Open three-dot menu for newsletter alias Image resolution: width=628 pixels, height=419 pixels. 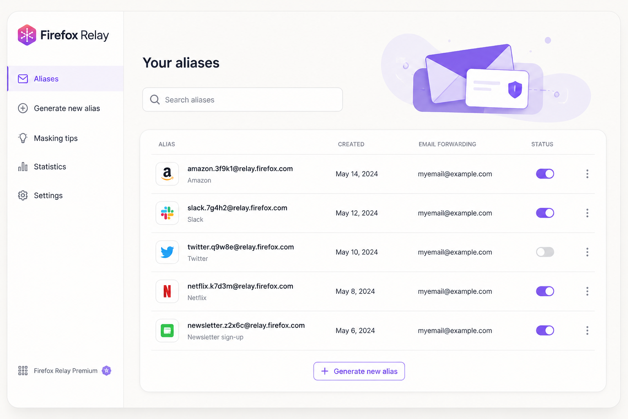coord(587,330)
